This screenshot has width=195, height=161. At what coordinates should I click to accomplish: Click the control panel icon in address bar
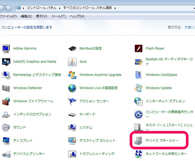pos(19,8)
